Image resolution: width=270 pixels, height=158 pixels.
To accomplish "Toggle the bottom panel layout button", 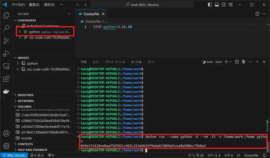I will (x=217, y=5).
